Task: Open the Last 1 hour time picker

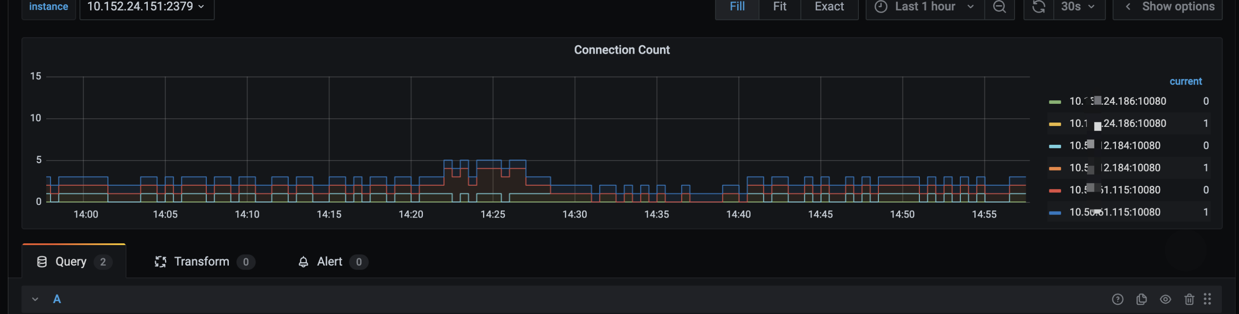Action: [x=925, y=7]
